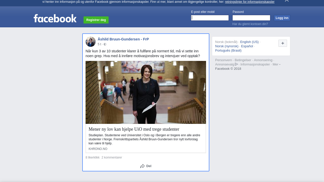
Task: Open Har du glemt kontoen din link
Action: [x=250, y=24]
